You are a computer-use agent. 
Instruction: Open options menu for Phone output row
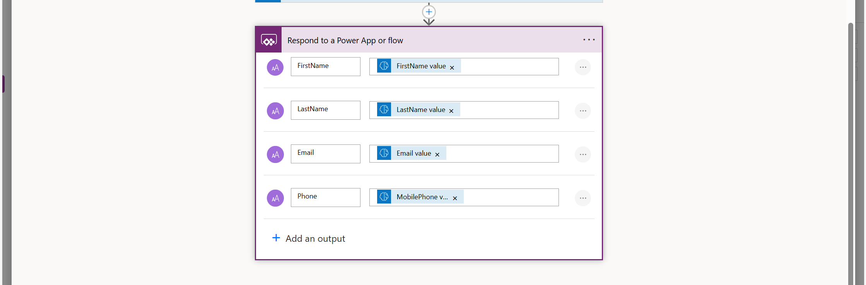coord(582,198)
